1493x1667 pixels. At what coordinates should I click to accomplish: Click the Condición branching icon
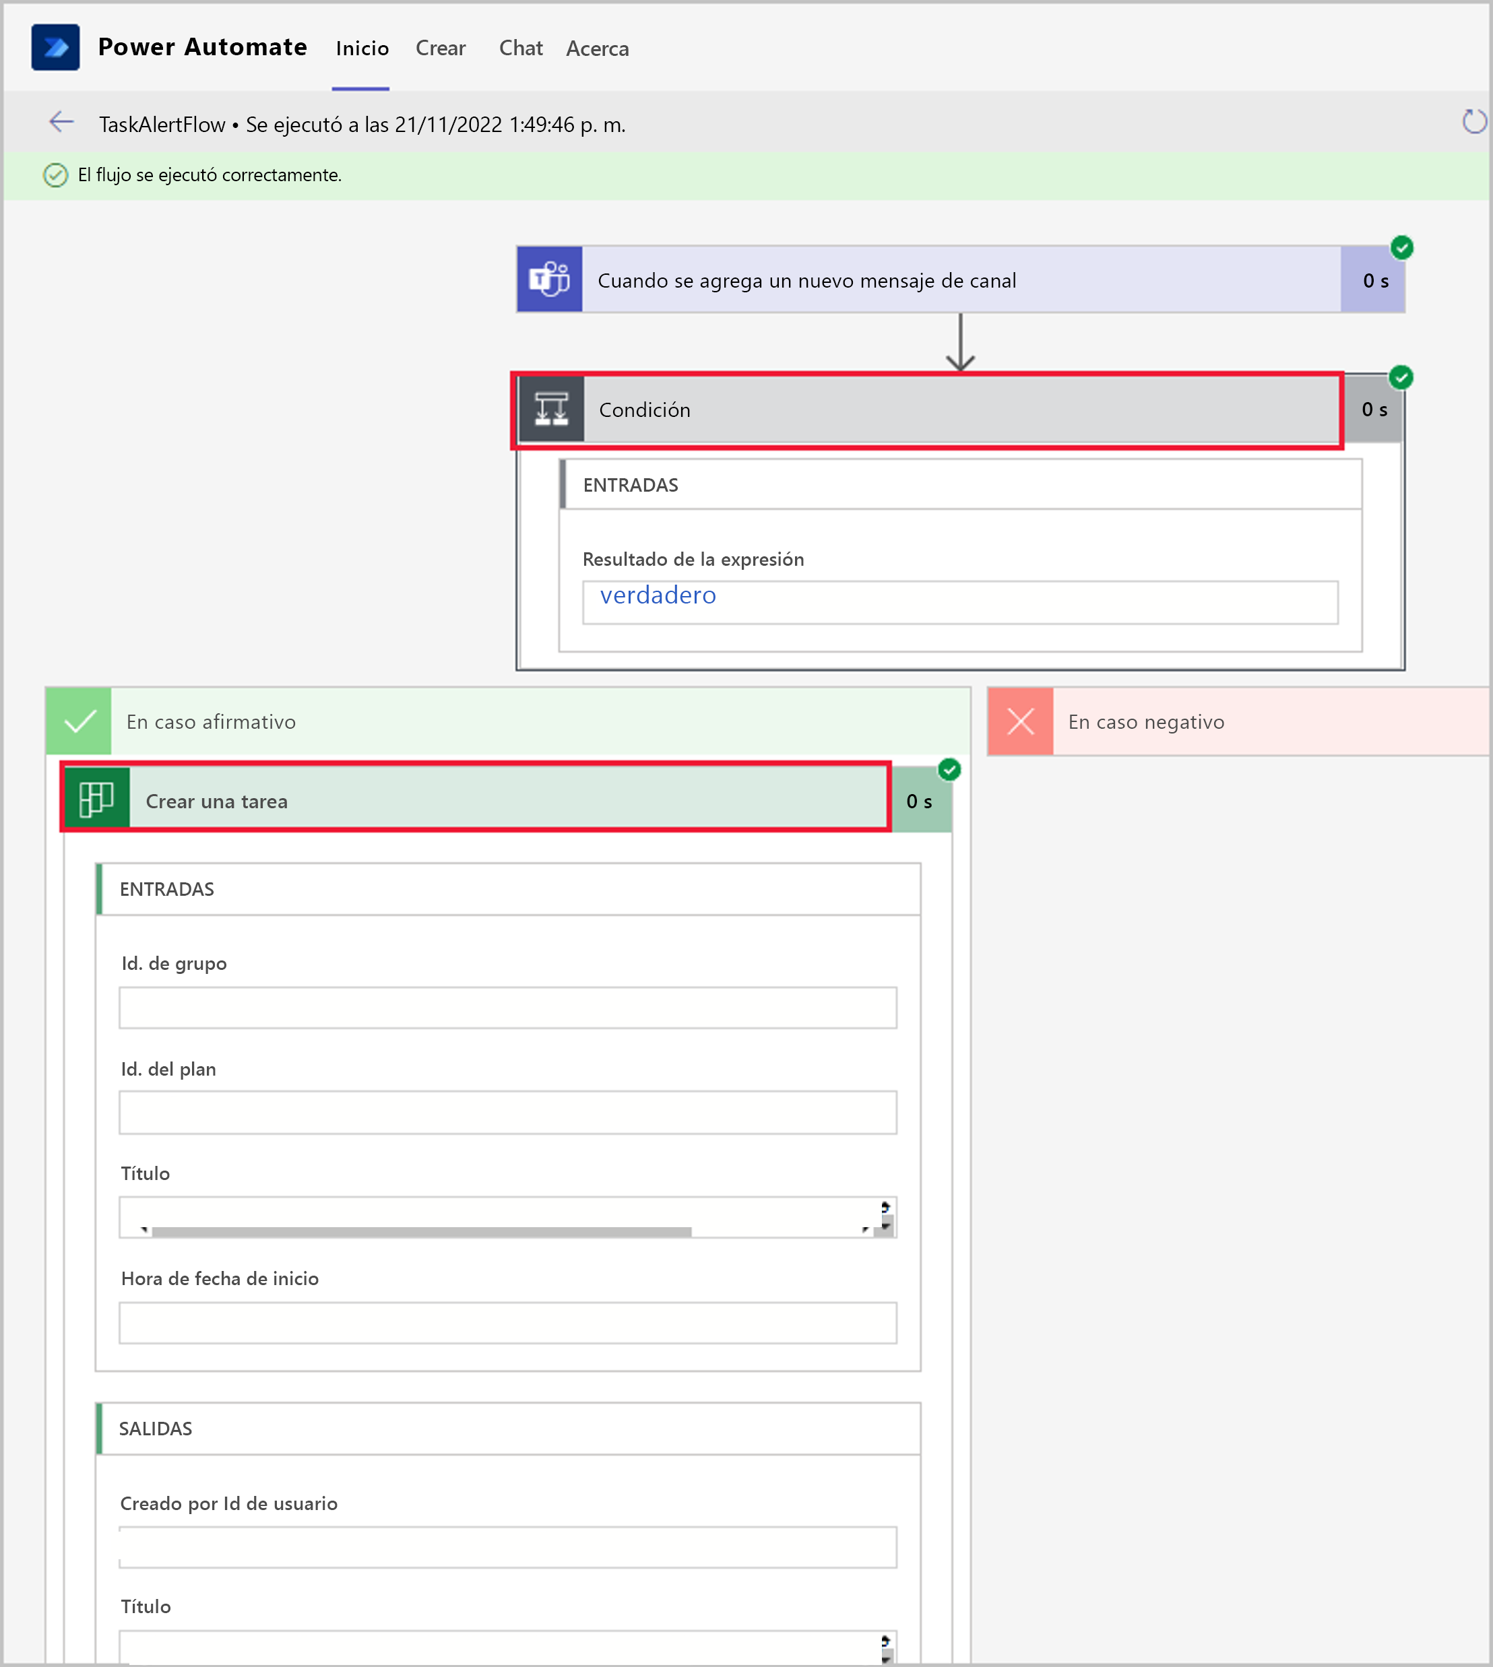[551, 410]
